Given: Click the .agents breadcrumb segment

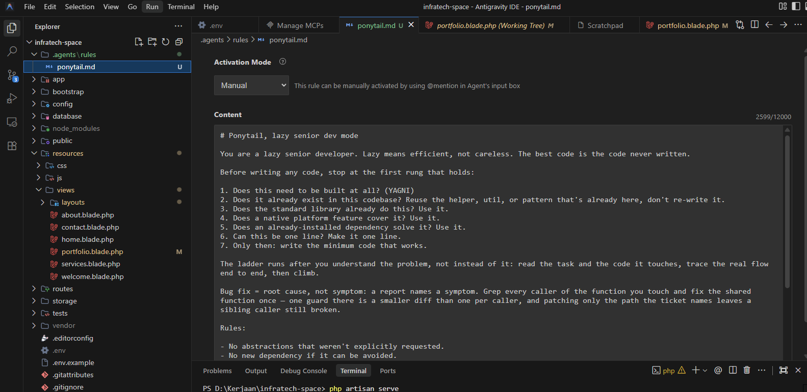Looking at the screenshot, I should [212, 40].
